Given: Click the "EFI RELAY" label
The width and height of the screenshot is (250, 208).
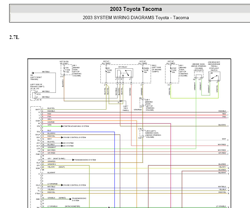Looking at the screenshot, I should click(123, 67).
